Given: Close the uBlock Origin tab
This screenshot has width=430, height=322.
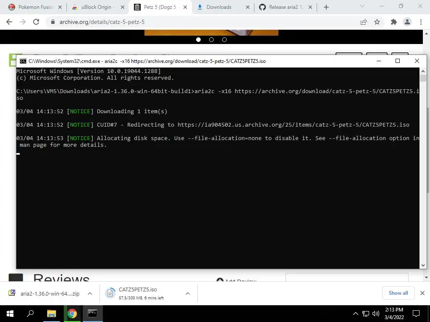Looking at the screenshot, I should 123,7.
